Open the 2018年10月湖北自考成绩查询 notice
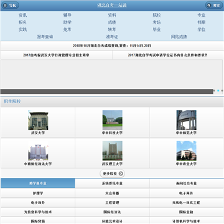 [112, 45]
